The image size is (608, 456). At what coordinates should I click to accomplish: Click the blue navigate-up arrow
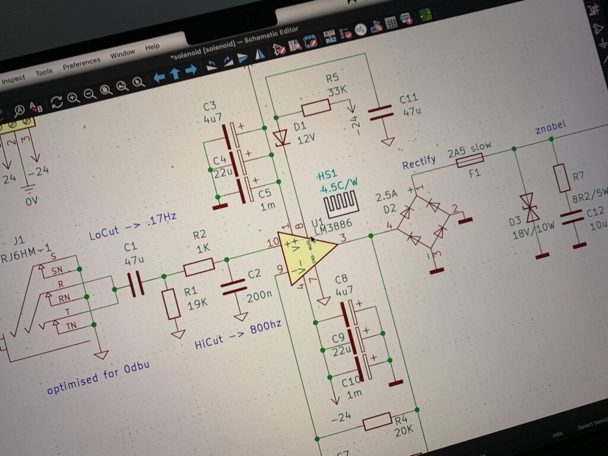(175, 73)
